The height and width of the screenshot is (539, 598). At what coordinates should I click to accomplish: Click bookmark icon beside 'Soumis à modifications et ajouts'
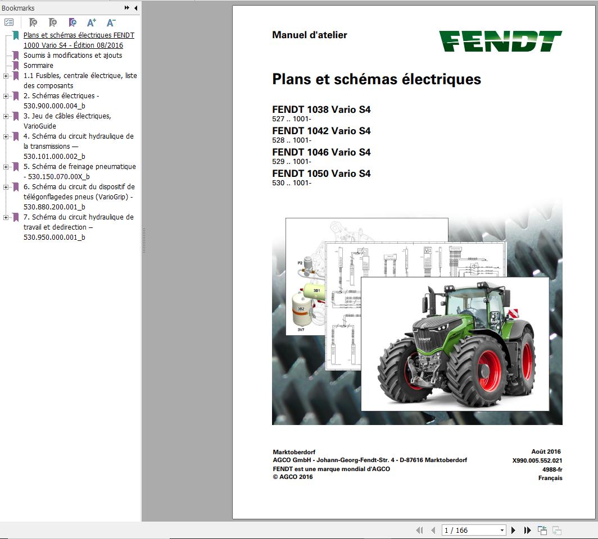(x=16, y=56)
